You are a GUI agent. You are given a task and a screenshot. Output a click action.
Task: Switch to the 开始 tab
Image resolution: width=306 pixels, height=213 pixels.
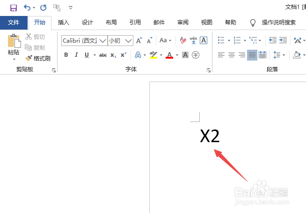[40, 23]
